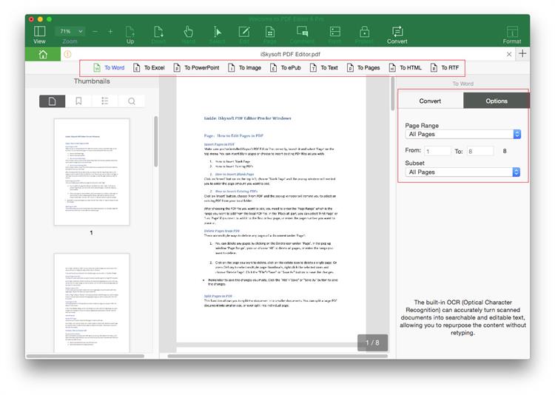Image resolution: width=555 pixels, height=395 pixels.
Task: Click the orange warning info icon
Action: coord(67,54)
